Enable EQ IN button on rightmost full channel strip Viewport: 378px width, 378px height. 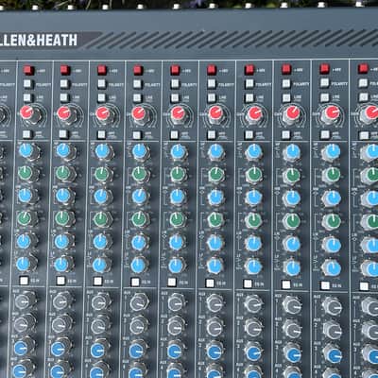(325, 285)
